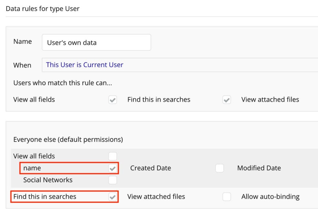Click the Name label beside the input

click(22, 41)
